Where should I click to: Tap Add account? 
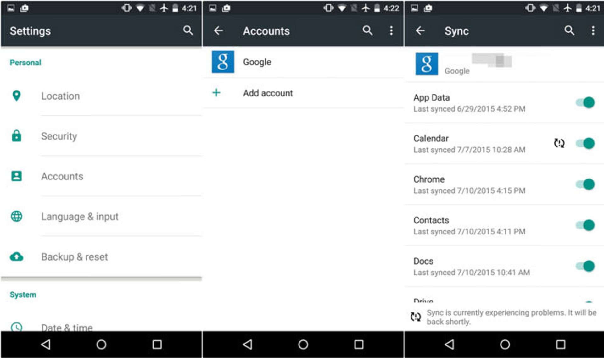click(x=303, y=93)
